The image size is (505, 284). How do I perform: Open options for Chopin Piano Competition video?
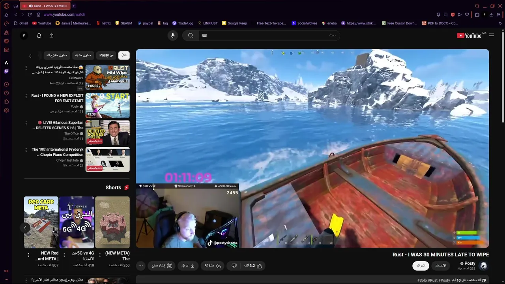(26, 150)
